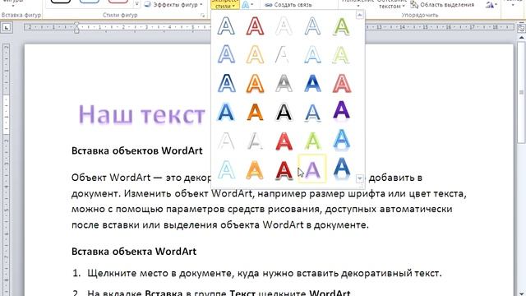Choose the lime green fill style in the fifth row
Image resolution: width=526 pixels, height=296 pixels.
click(x=312, y=141)
